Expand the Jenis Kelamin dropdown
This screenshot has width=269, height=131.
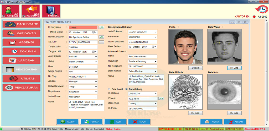(96, 57)
